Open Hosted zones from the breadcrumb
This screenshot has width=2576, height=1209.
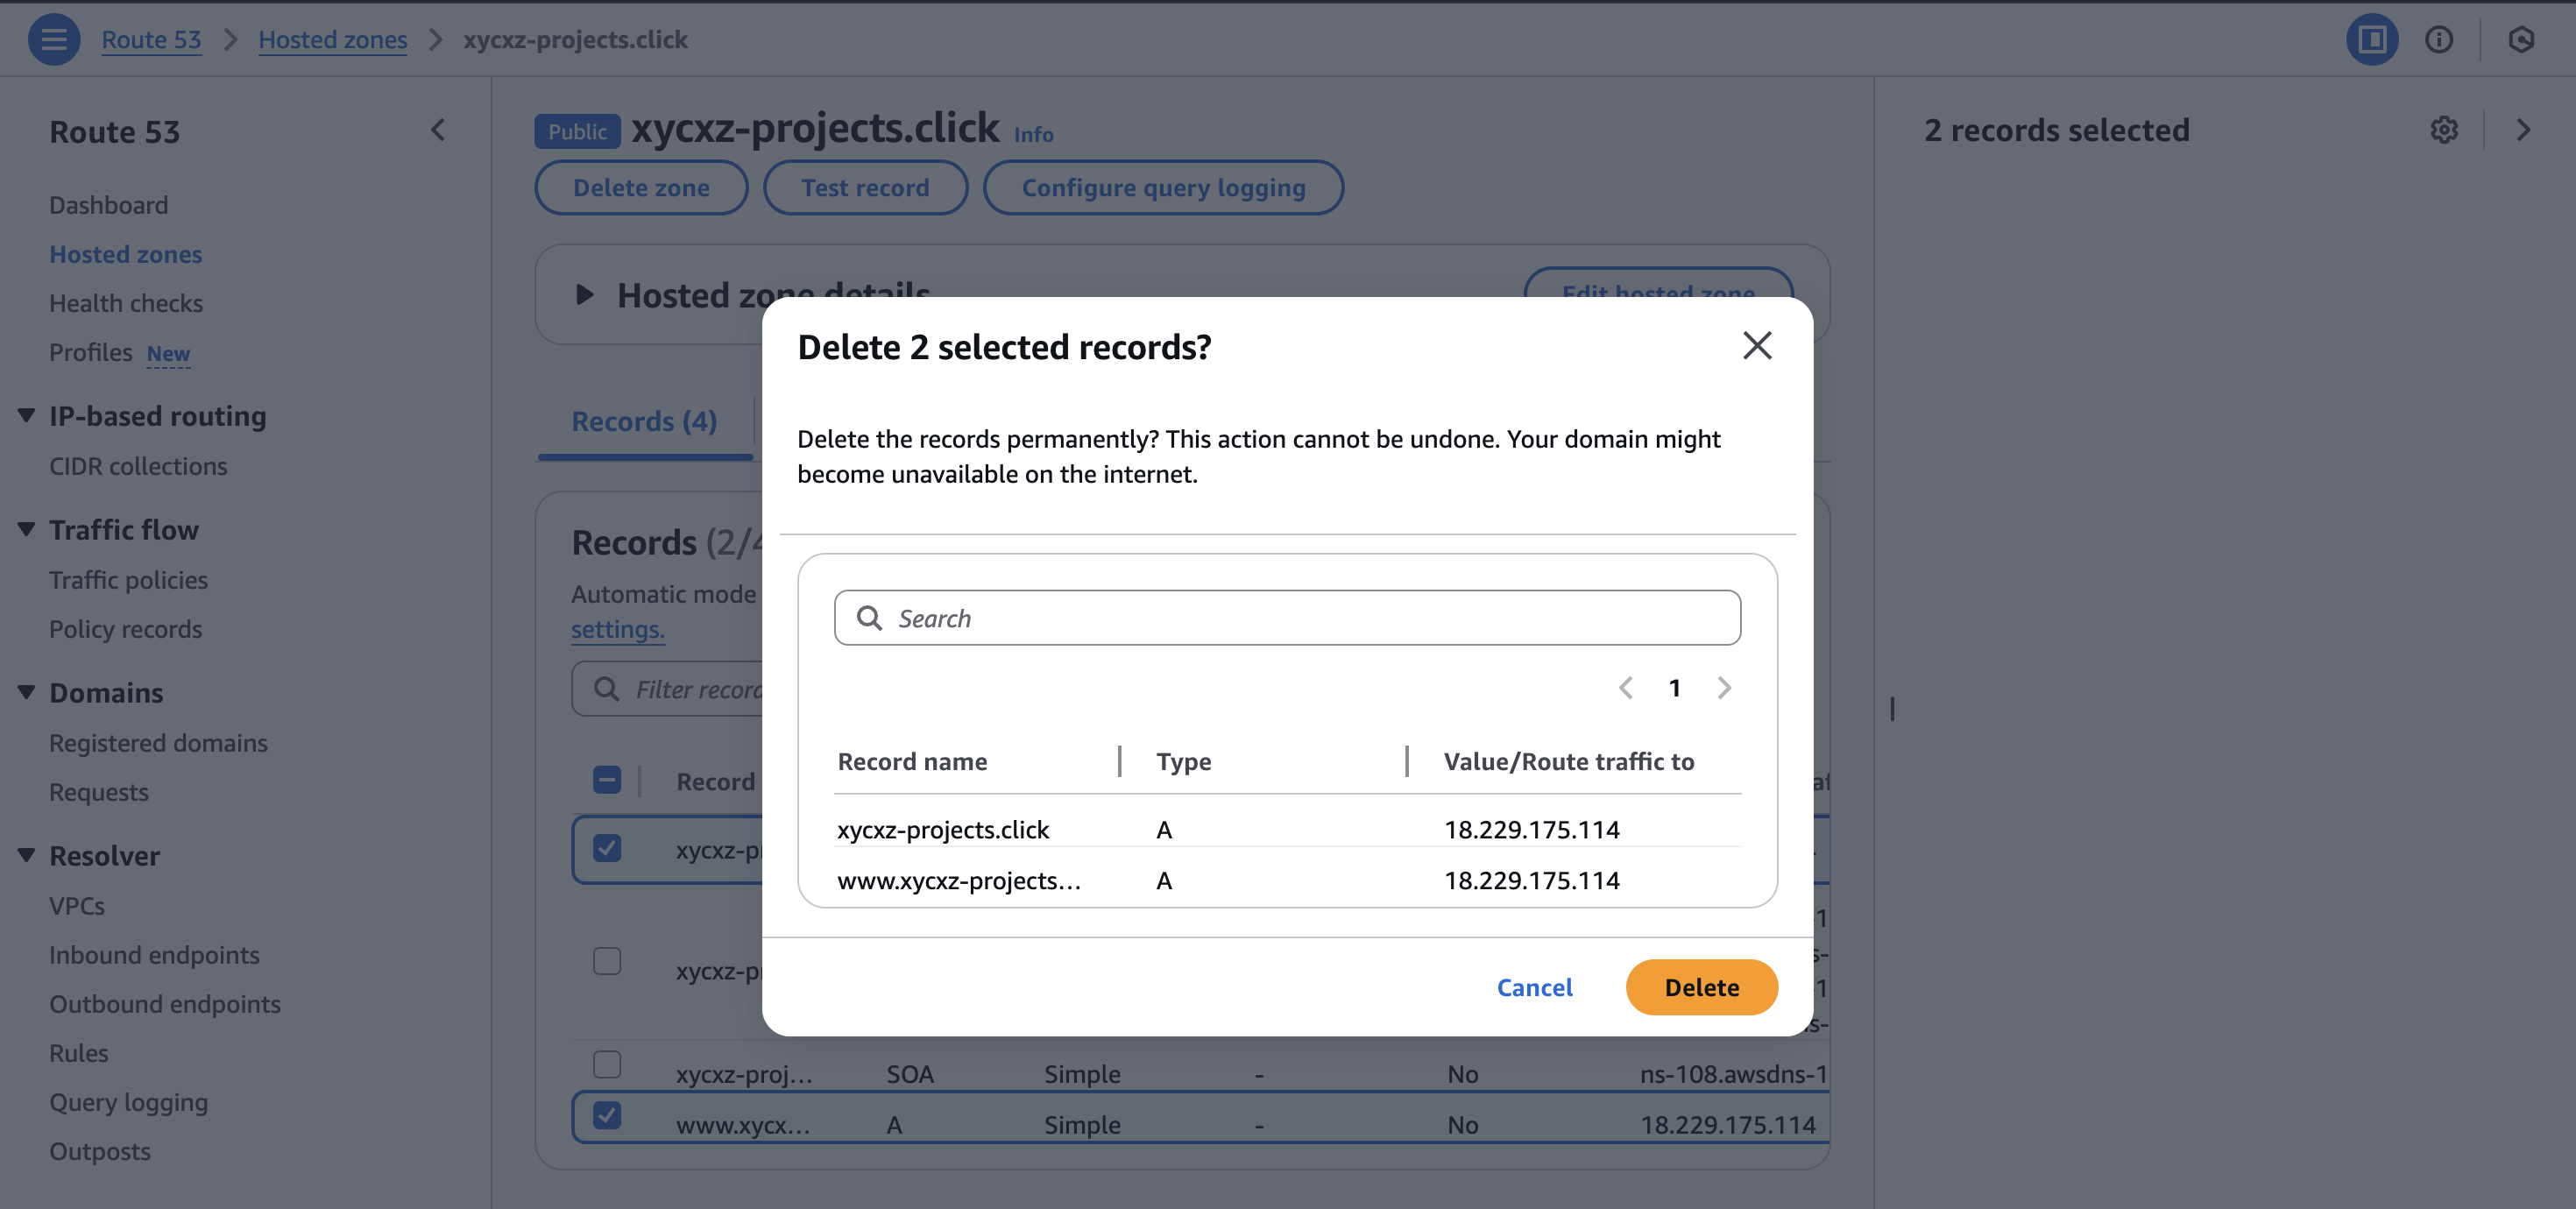333,39
